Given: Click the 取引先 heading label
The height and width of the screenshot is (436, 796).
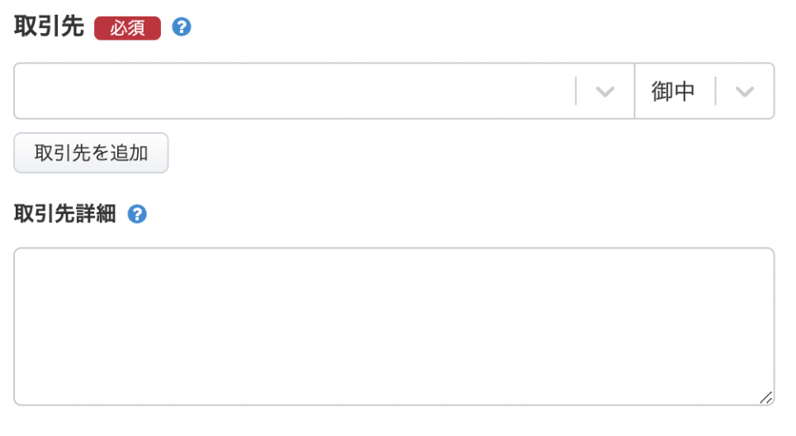Looking at the screenshot, I should 50,27.
